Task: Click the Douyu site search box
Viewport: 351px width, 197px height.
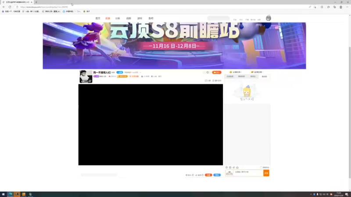Action: pyautogui.click(x=218, y=18)
